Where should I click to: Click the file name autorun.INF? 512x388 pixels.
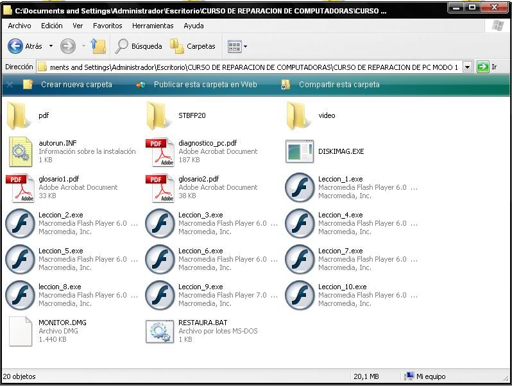pos(58,143)
